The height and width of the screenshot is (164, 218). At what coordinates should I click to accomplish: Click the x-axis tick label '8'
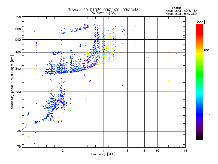pyautogui.click(x=144, y=151)
